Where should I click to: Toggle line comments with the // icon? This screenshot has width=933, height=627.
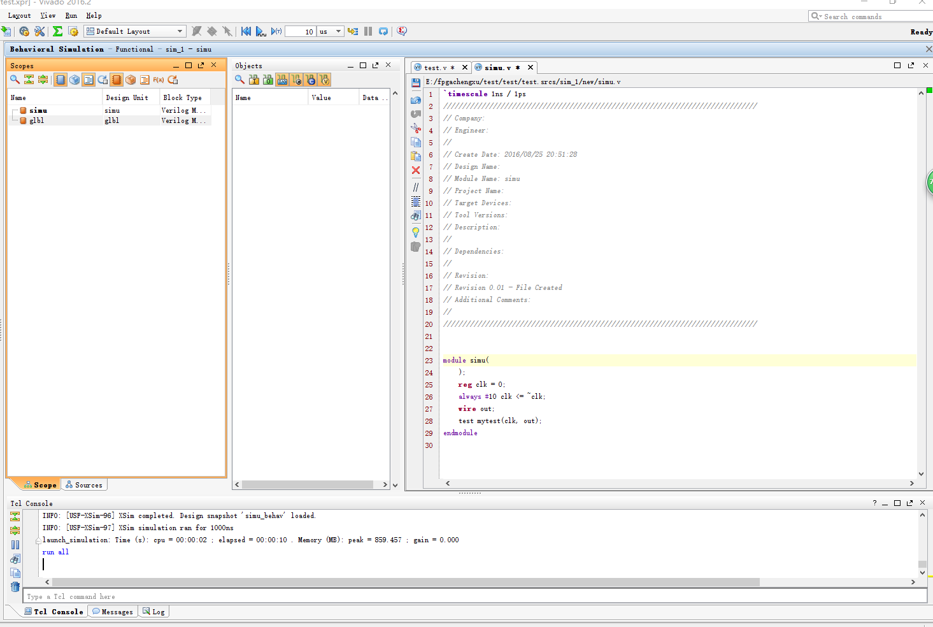(x=416, y=187)
